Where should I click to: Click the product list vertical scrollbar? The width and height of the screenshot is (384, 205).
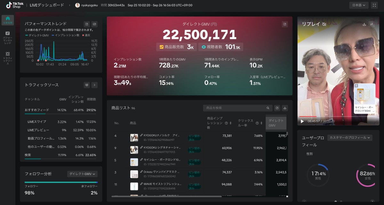(x=287, y=134)
